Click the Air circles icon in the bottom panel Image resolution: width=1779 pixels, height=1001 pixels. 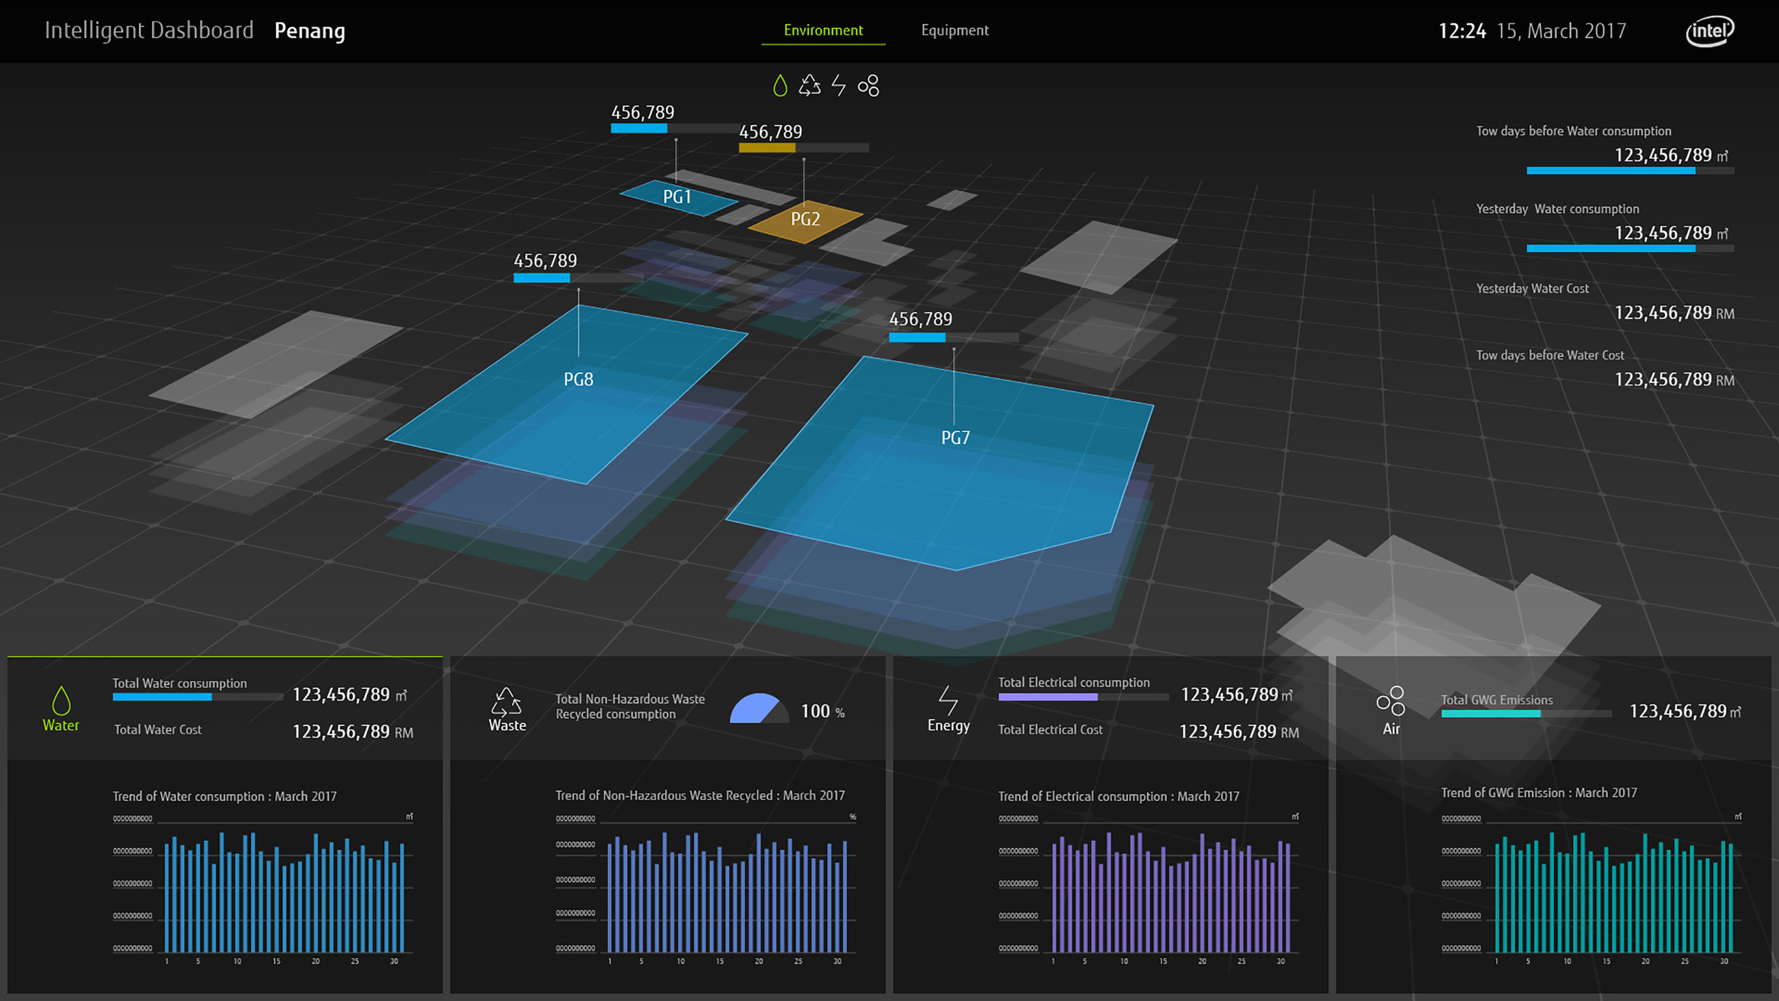pyautogui.click(x=1391, y=701)
